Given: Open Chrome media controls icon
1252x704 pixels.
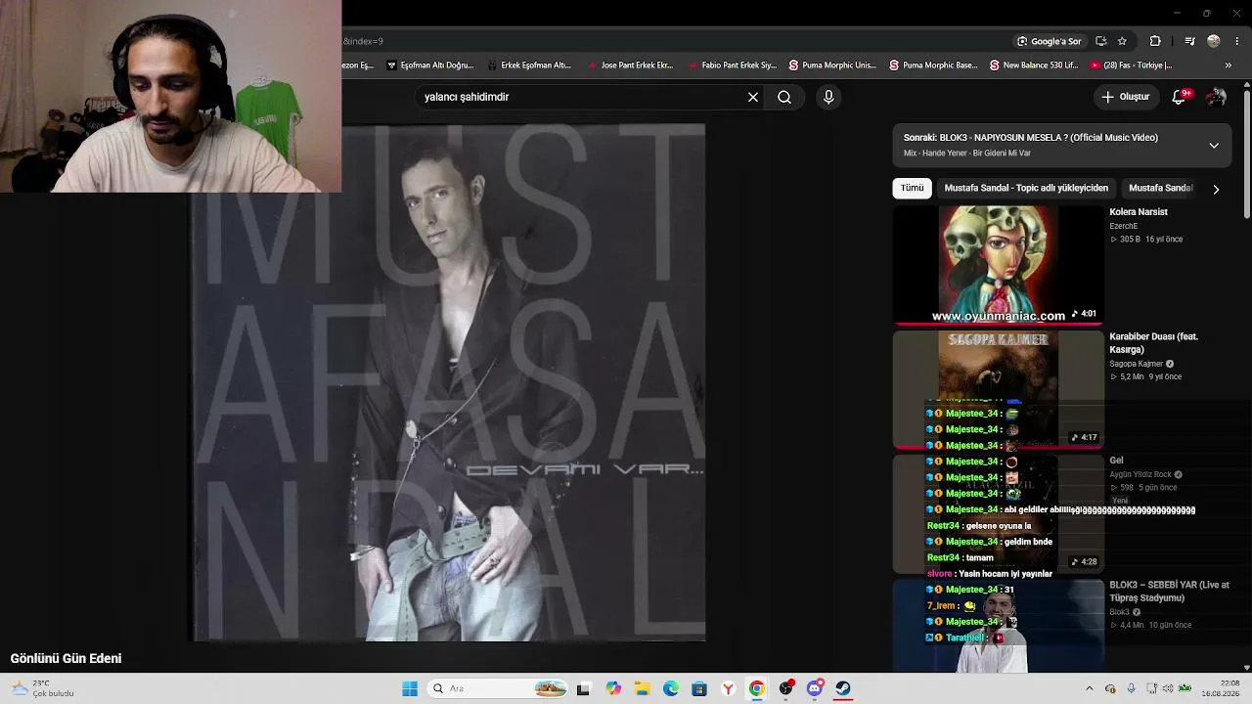Looking at the screenshot, I should pyautogui.click(x=1189, y=41).
